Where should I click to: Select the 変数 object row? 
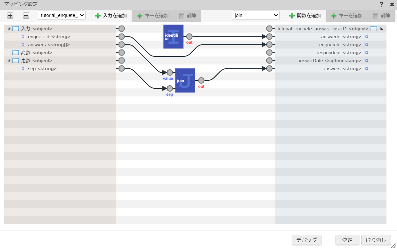coord(60,53)
